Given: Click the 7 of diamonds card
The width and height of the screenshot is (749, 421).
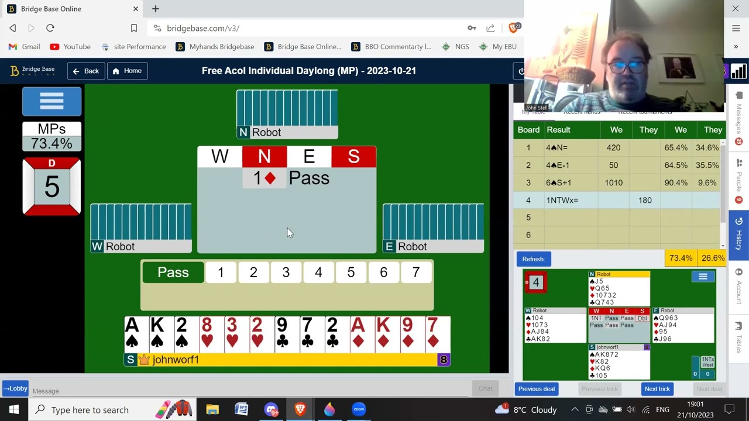Looking at the screenshot, I should coord(438,334).
